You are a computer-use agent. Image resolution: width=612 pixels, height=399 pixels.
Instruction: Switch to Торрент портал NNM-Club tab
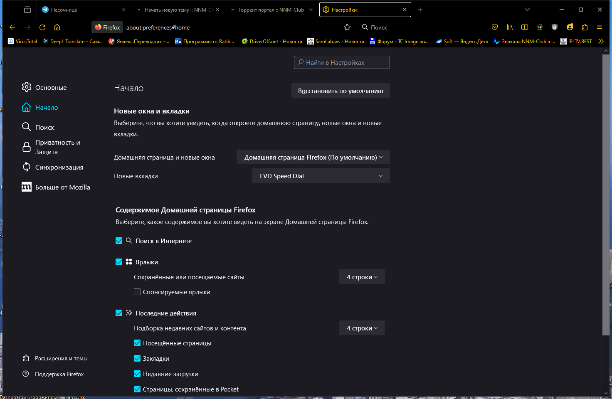[271, 10]
